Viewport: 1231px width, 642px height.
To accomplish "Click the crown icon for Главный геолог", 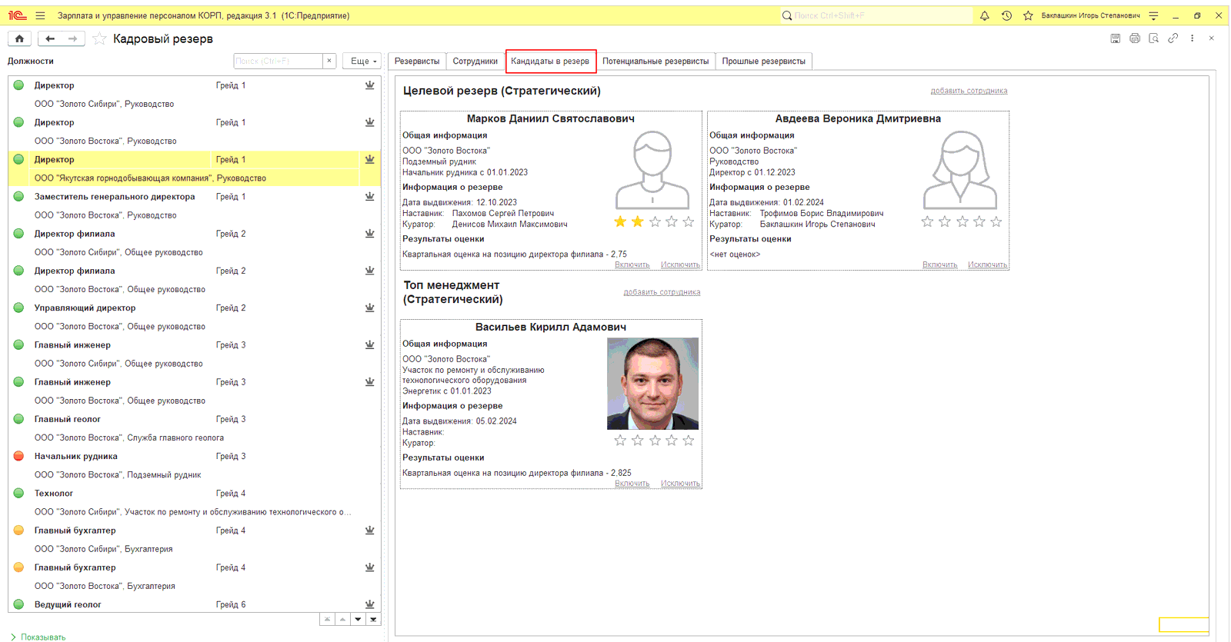I will pos(369,419).
